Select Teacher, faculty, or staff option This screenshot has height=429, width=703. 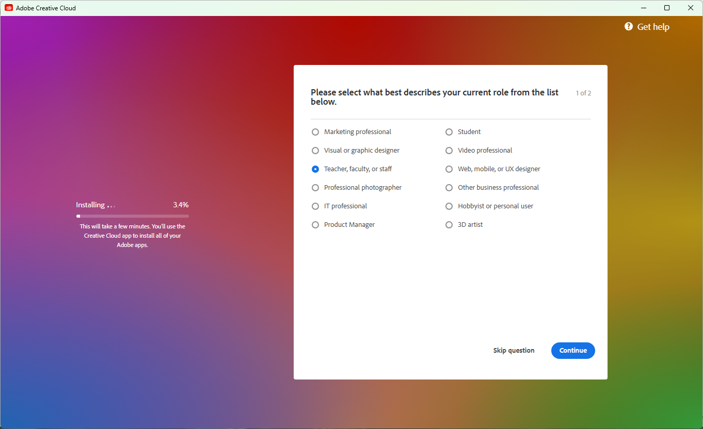pyautogui.click(x=315, y=169)
